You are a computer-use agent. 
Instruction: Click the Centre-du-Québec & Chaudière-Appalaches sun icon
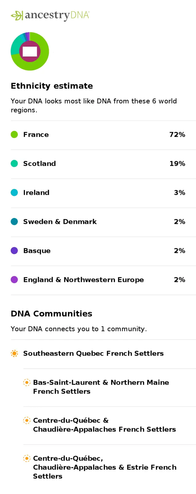point(27,421)
